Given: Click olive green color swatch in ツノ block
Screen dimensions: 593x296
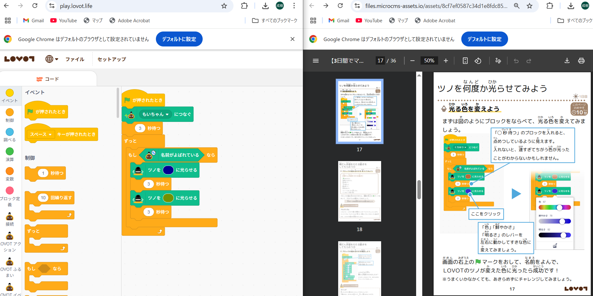Looking at the screenshot, I should [x=168, y=198].
